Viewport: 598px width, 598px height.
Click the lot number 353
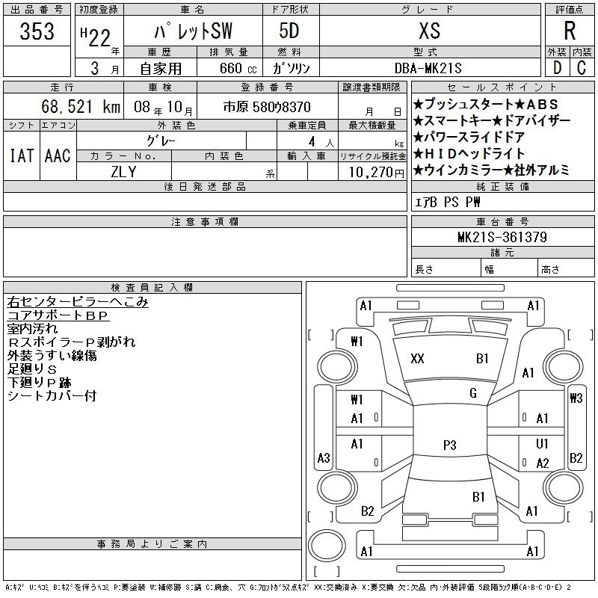(x=37, y=31)
